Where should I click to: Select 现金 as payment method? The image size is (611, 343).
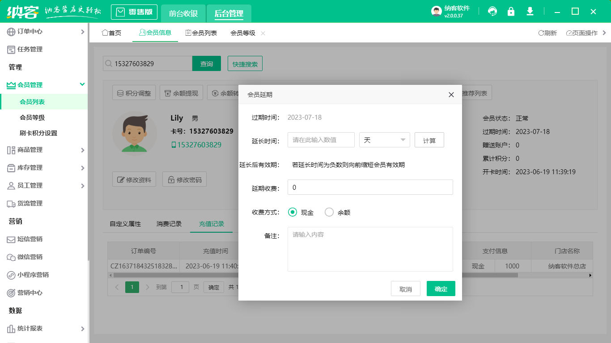pyautogui.click(x=293, y=213)
